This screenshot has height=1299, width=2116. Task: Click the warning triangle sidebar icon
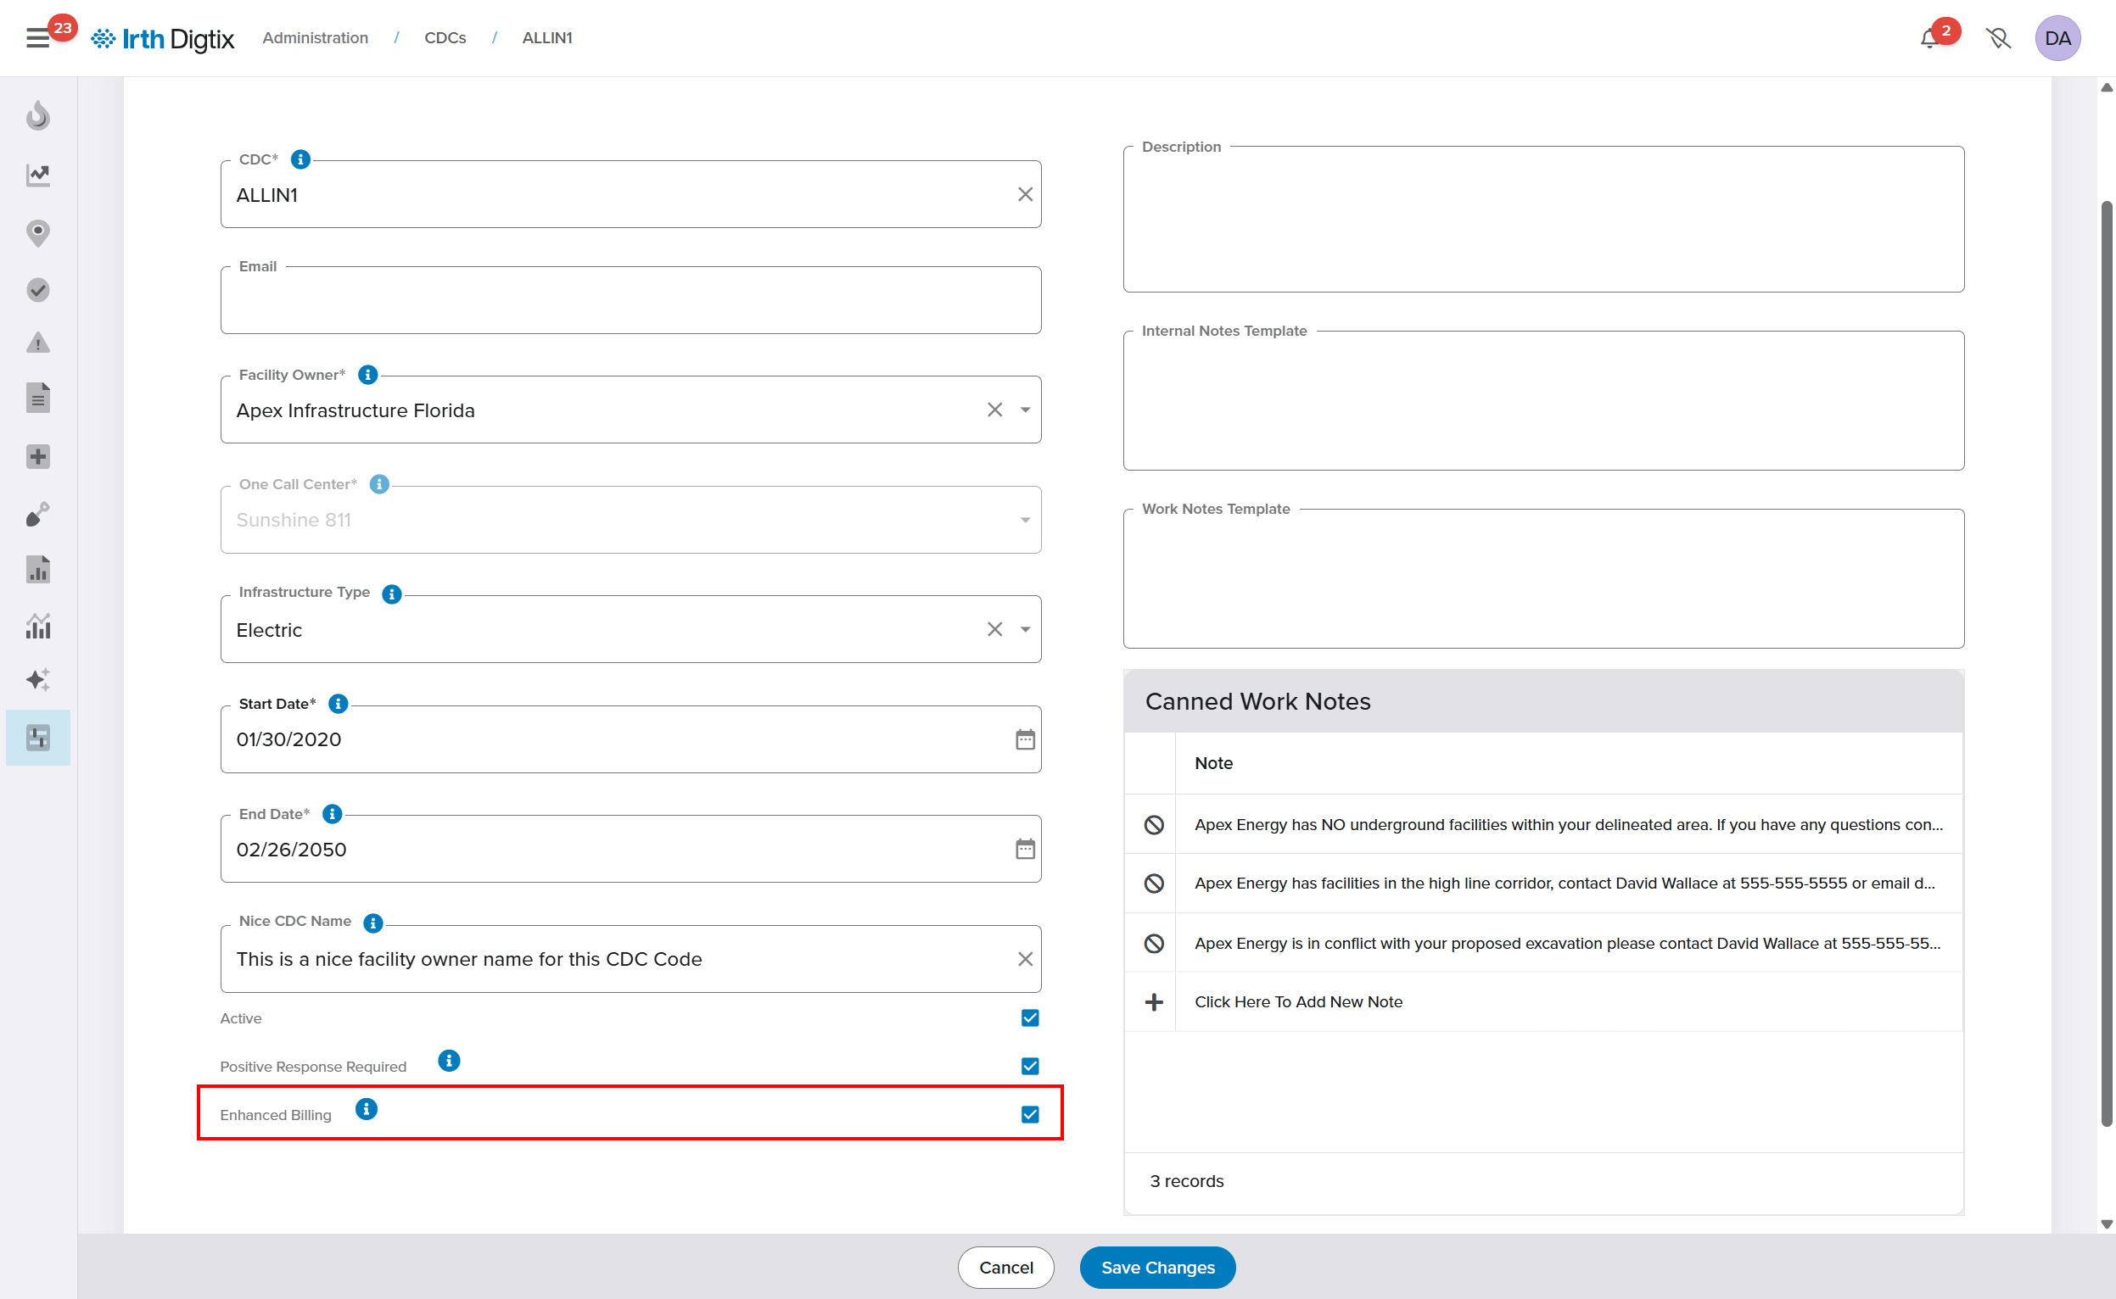tap(38, 343)
